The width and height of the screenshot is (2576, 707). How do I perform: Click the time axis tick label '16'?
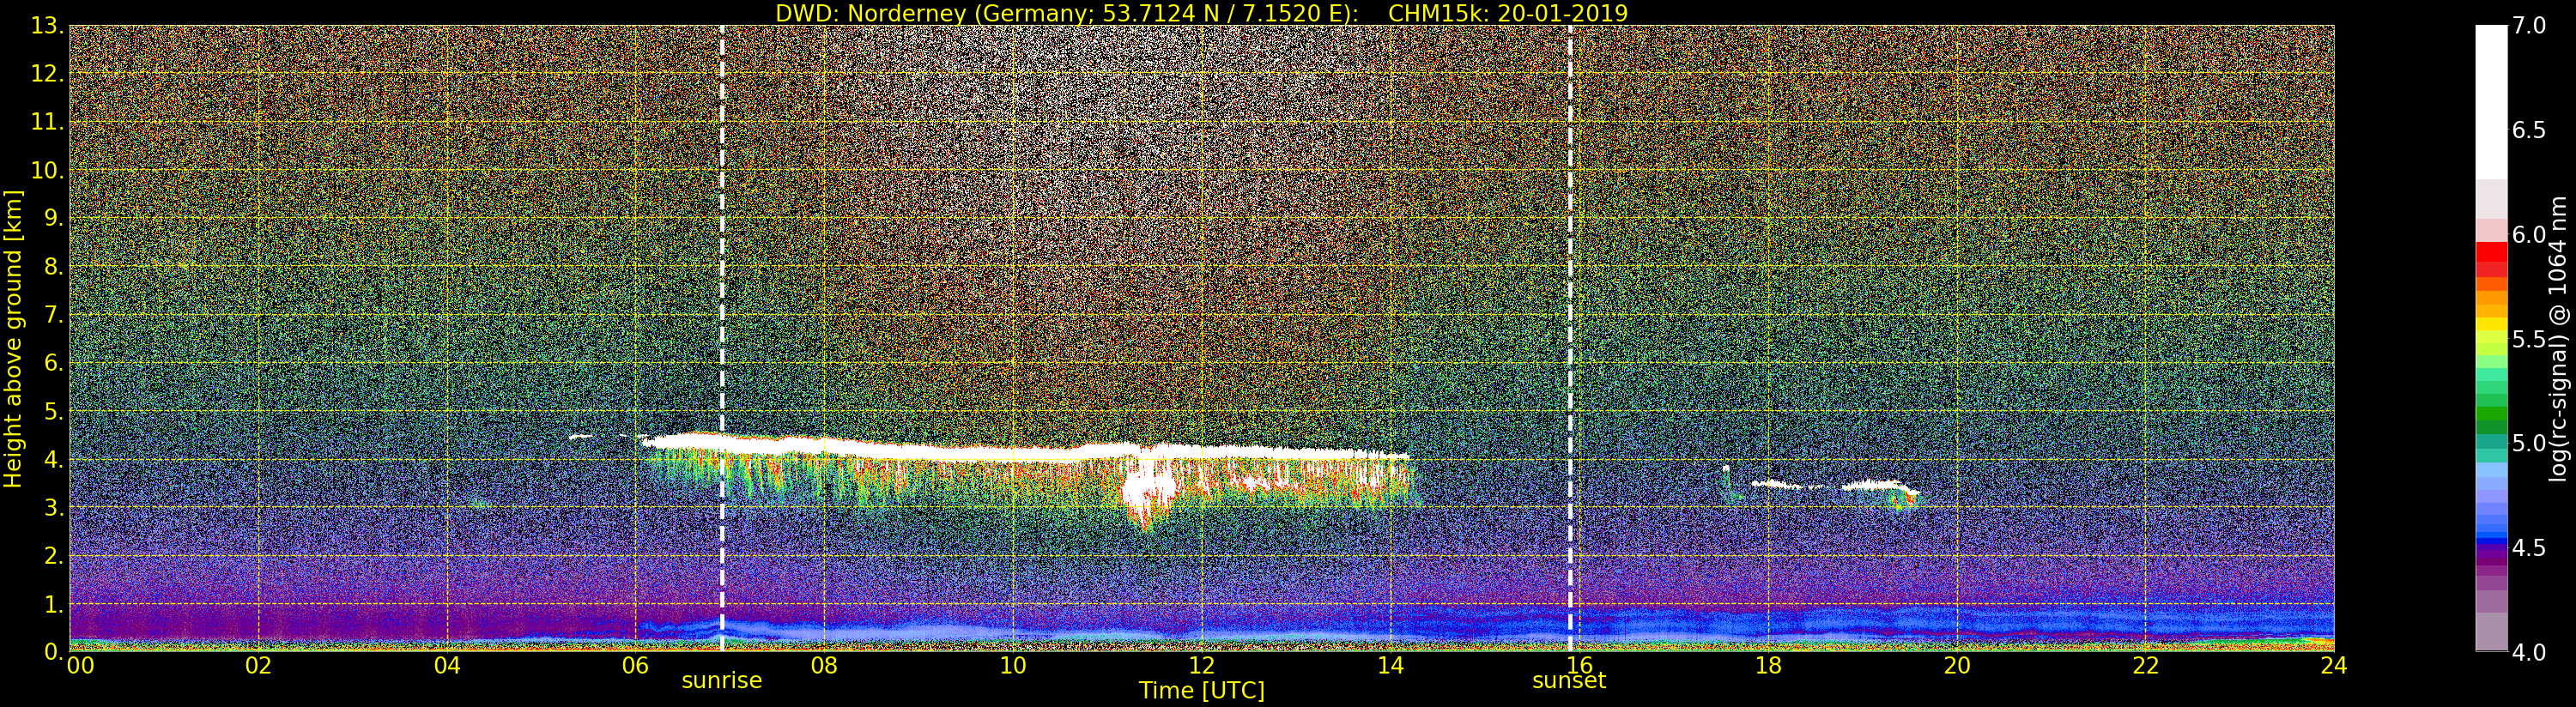[1580, 666]
